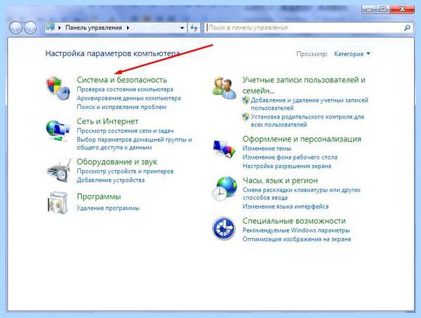Screen dimensions: 421x318
Task: Open User Accounts people icon
Action: point(225,87)
